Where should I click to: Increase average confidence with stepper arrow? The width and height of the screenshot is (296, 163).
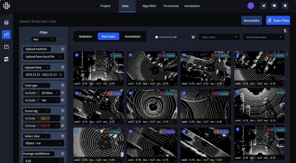[62, 159]
